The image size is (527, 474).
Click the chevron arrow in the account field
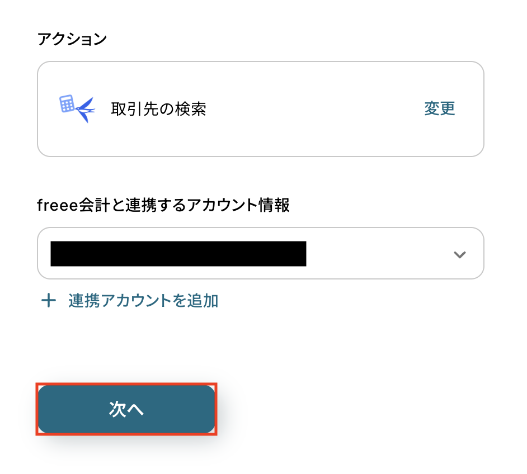pyautogui.click(x=459, y=254)
